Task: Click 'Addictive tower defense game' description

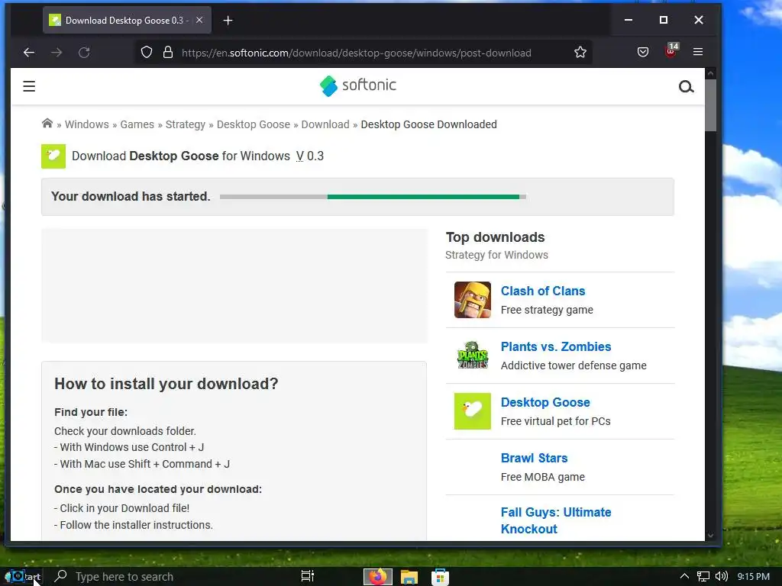Action: (x=574, y=365)
